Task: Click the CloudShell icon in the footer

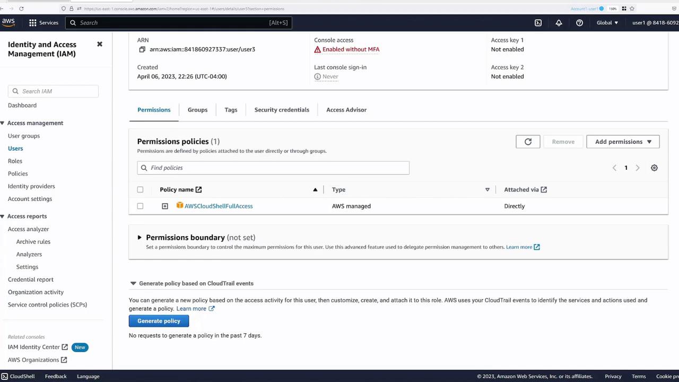Action: coord(4,376)
